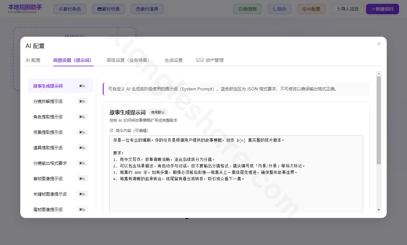Open 素材场景 from the top bar
Viewport: 407px width, 245px height.
pyautogui.click(x=109, y=9)
